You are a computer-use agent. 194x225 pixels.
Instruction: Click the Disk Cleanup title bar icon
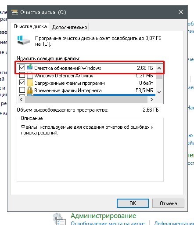pyautogui.click(x=14, y=12)
